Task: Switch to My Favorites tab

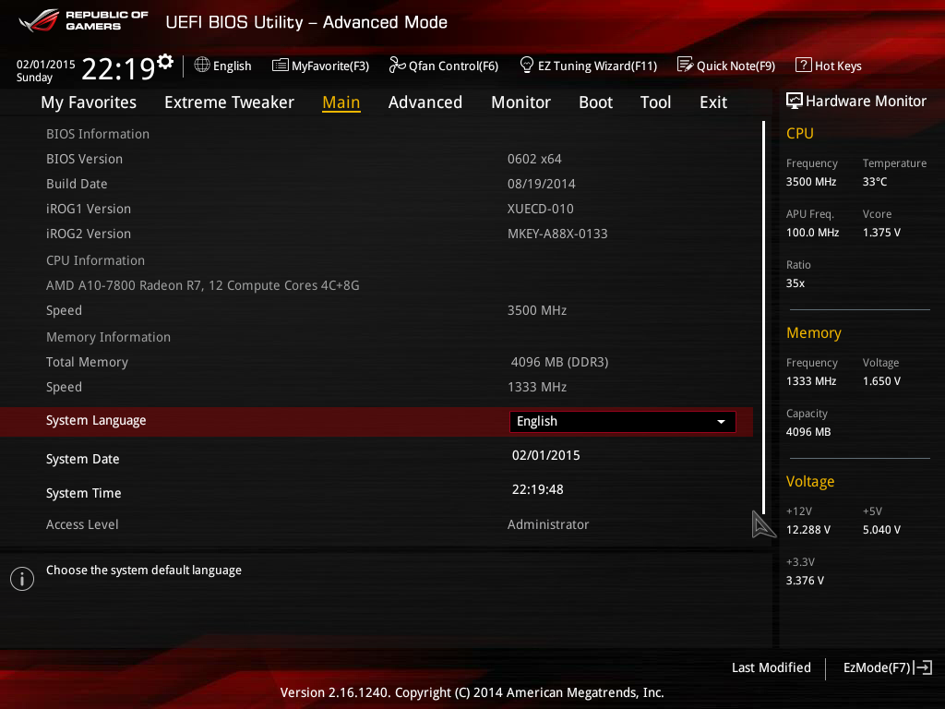Action: [x=89, y=102]
